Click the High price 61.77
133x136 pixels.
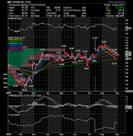point(25,11)
